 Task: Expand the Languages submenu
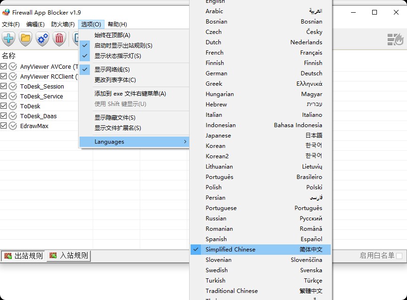[109, 141]
